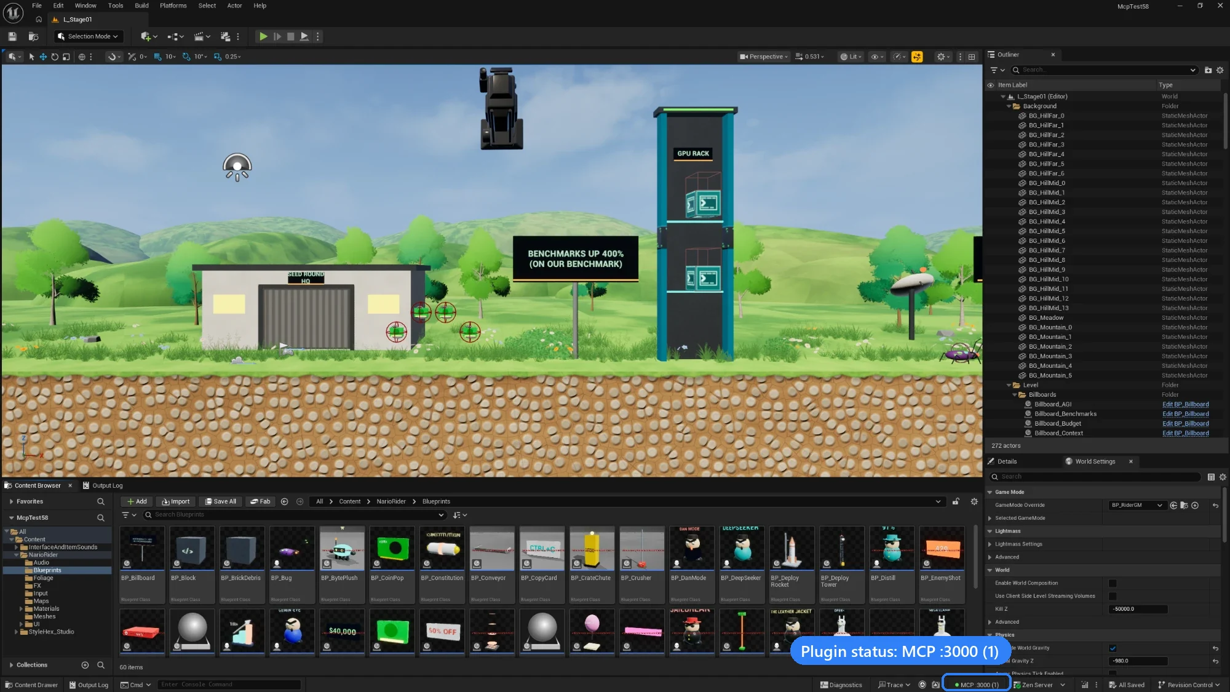Open Details panel settings gear

(x=1223, y=477)
